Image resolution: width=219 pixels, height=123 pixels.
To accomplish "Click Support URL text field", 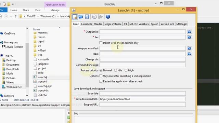I will coord(143,105).
